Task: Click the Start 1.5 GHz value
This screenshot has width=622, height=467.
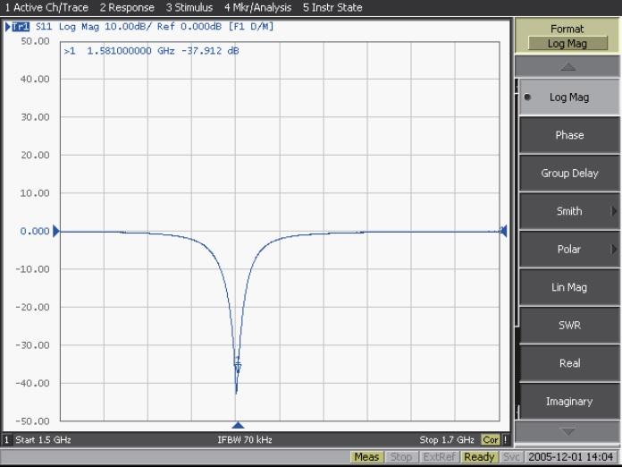Action: pos(43,439)
